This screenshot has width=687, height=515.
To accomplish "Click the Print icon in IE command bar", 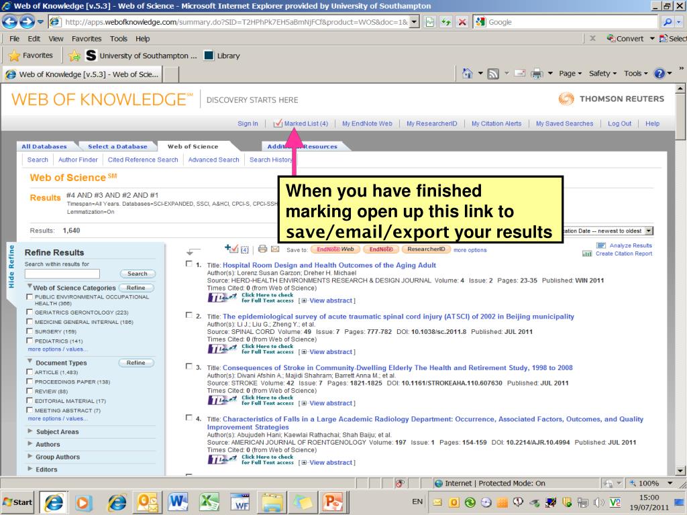I will click(537, 74).
